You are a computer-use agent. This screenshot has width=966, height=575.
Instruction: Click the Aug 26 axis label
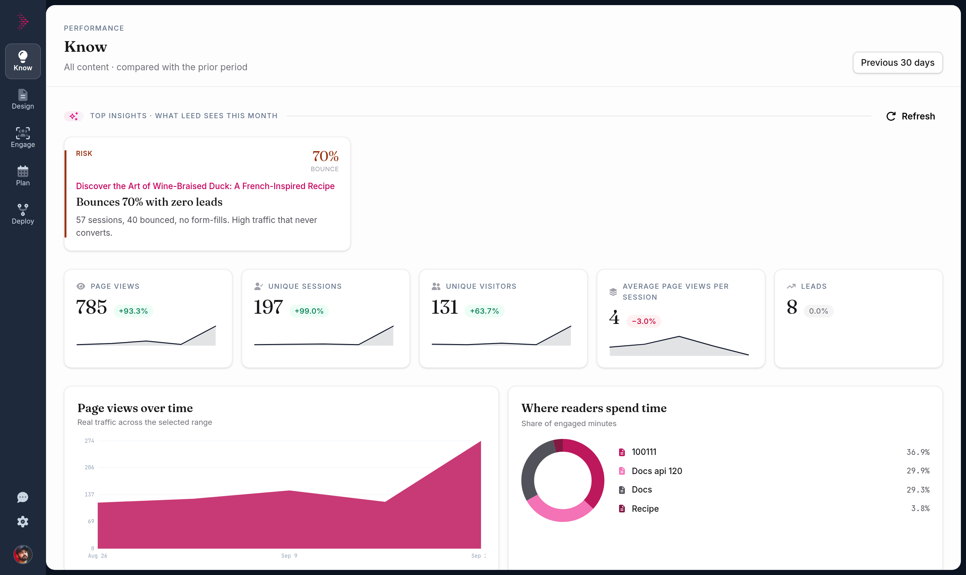click(x=98, y=556)
